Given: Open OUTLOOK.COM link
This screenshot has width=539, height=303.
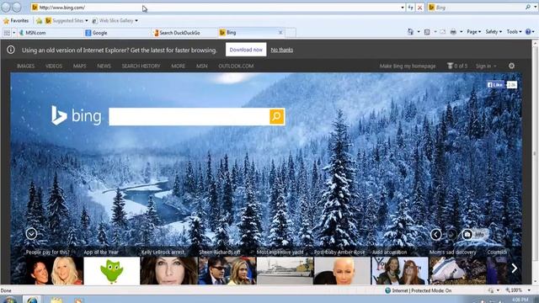Looking at the screenshot, I should coord(236,66).
